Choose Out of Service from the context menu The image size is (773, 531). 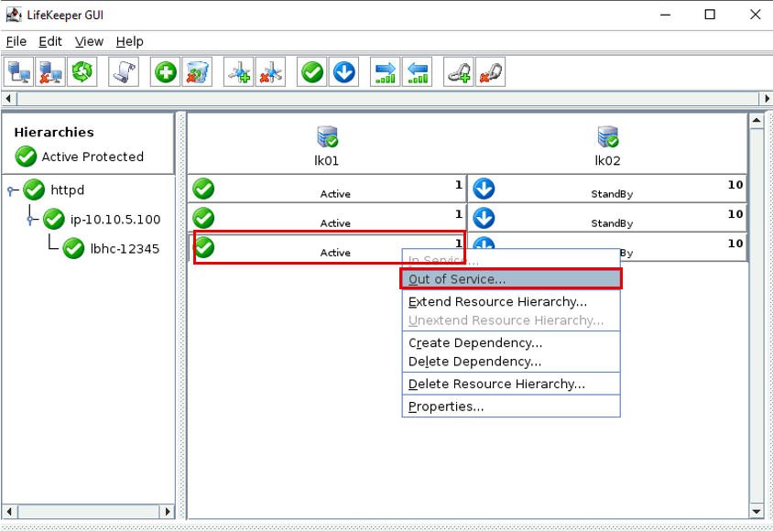tap(511, 279)
